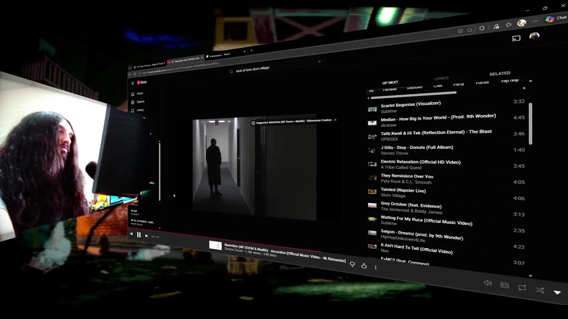This screenshot has height=319, width=568.
Task: Toggle closed captions (CC)
Action: pyautogui.click(x=505, y=285)
